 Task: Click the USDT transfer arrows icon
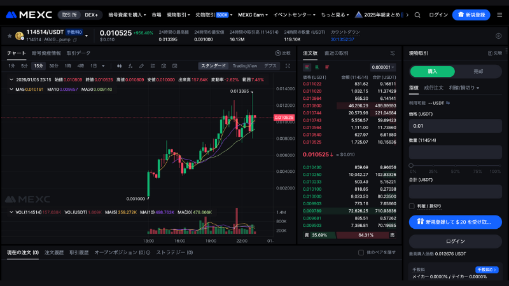coord(448,103)
